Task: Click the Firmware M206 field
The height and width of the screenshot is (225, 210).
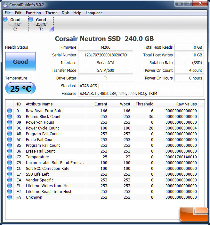Action: 106,47
